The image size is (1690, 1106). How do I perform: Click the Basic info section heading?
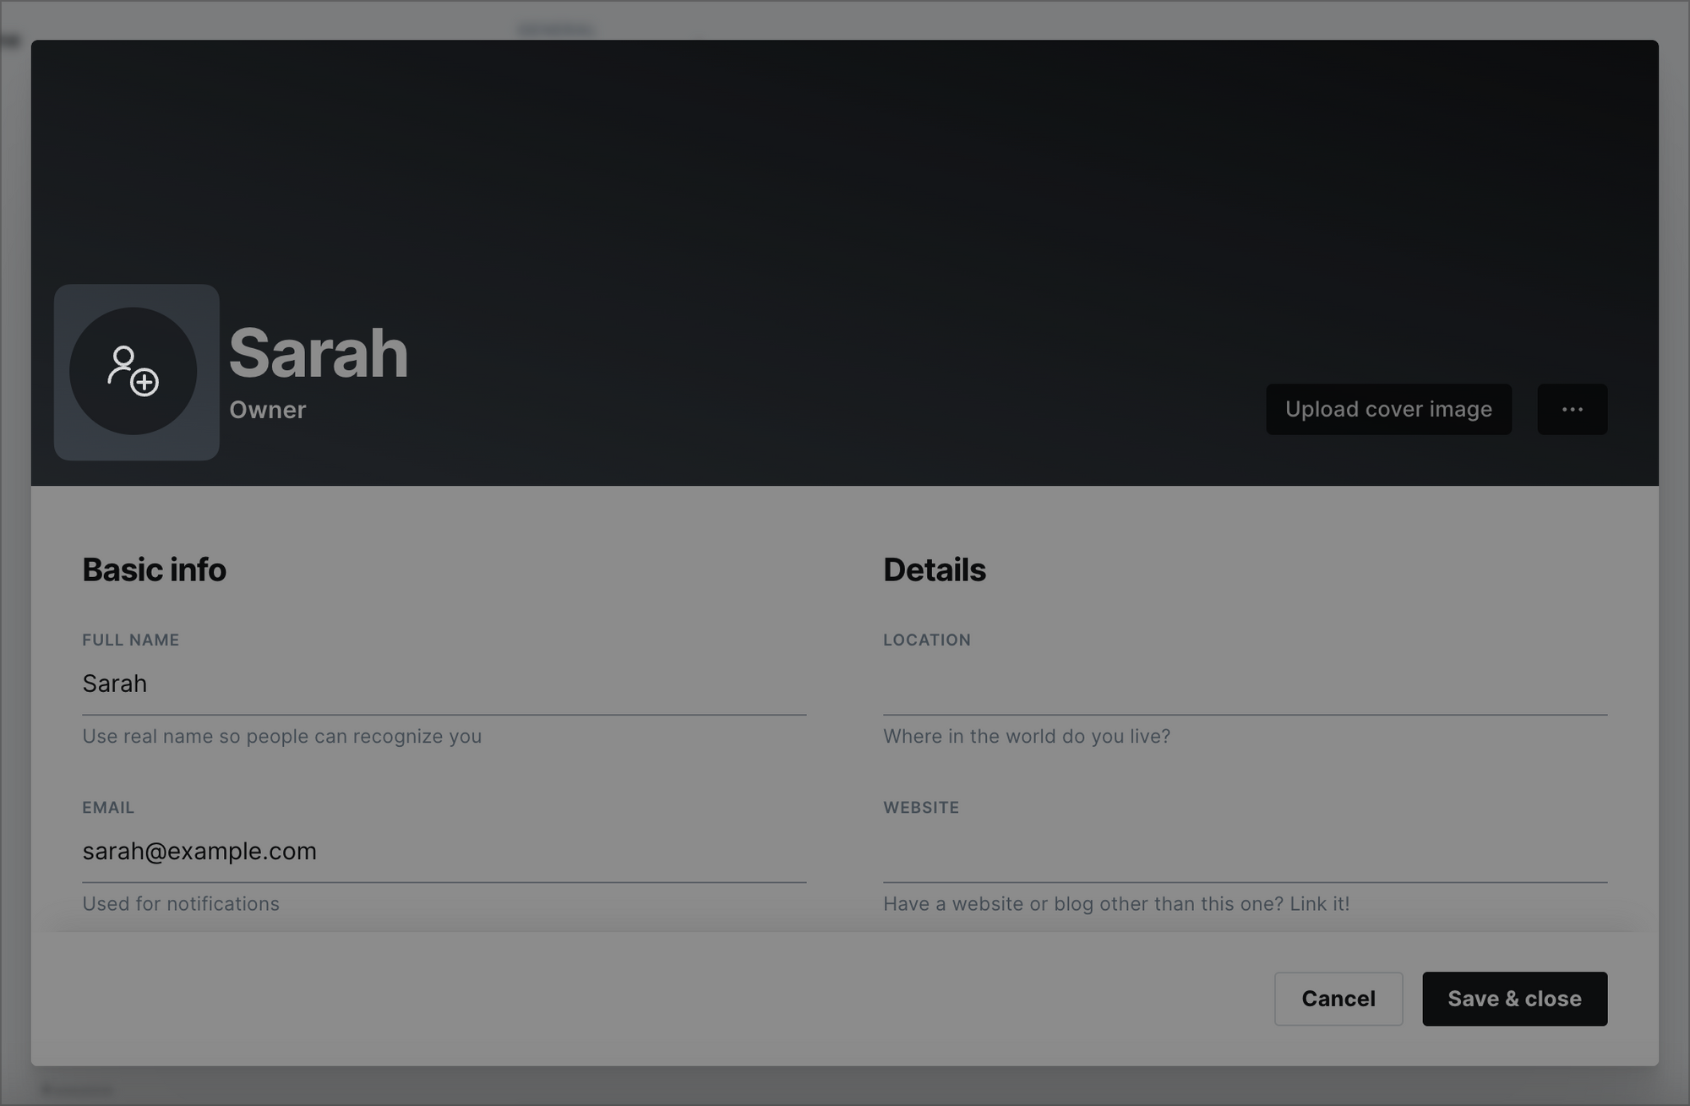click(x=154, y=570)
